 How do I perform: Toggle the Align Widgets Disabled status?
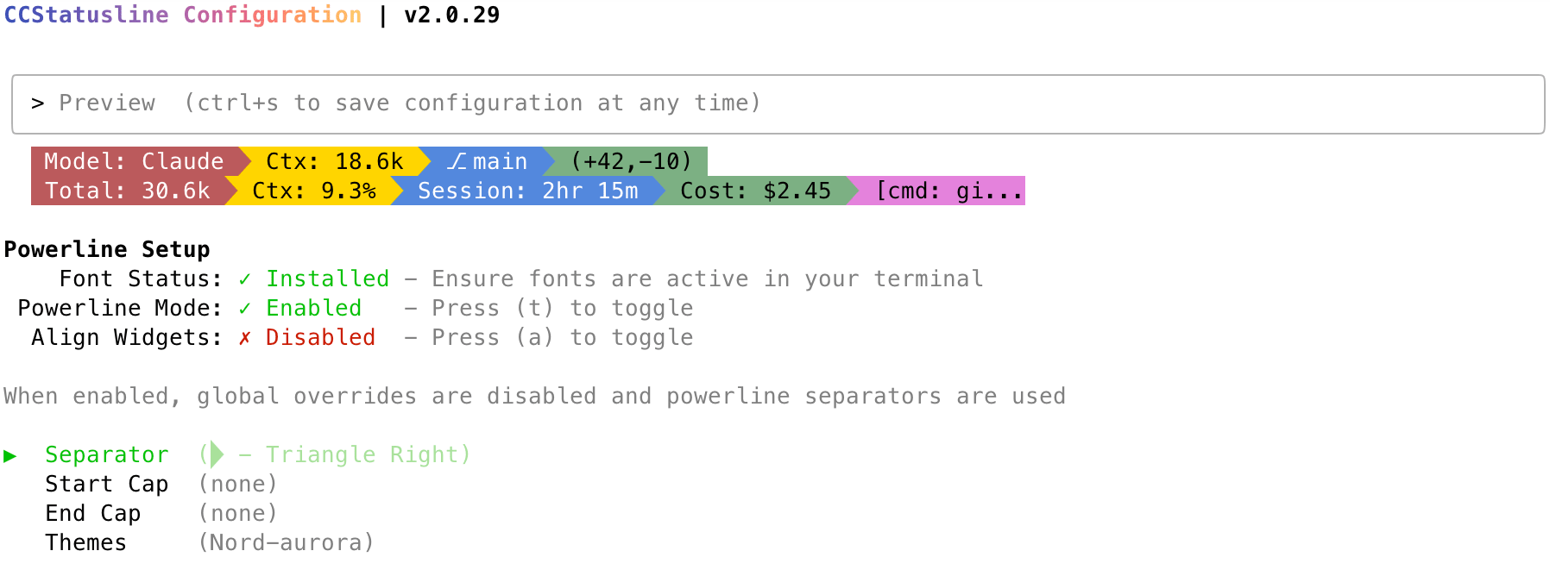tap(321, 337)
